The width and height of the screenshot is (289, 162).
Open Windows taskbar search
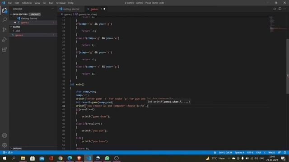[14, 158]
